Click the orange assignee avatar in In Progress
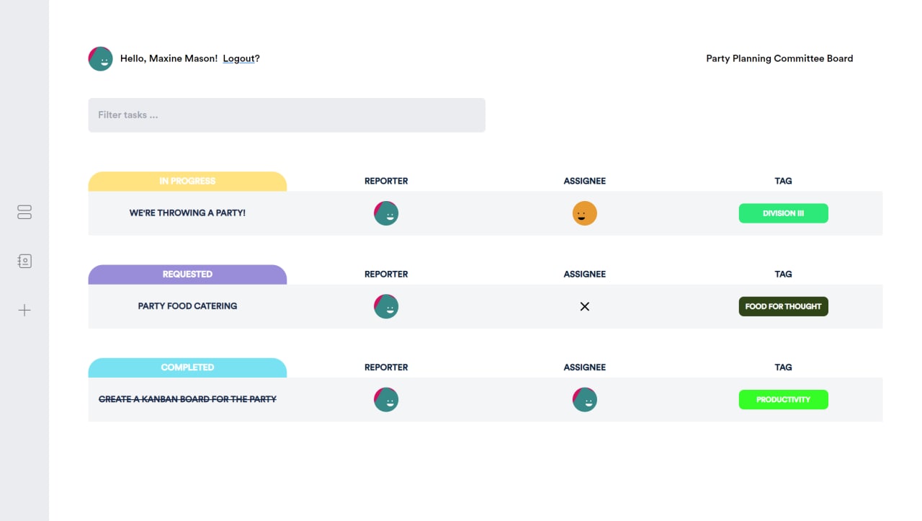Image resolution: width=922 pixels, height=521 pixels. (584, 213)
